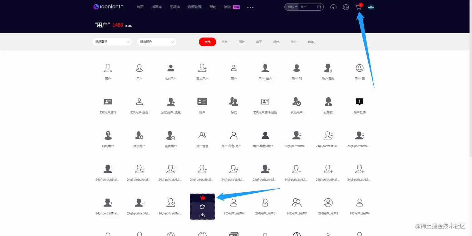The image size is (472, 236).
Task: Click the search input containing 用户
Action: [x=308, y=7]
